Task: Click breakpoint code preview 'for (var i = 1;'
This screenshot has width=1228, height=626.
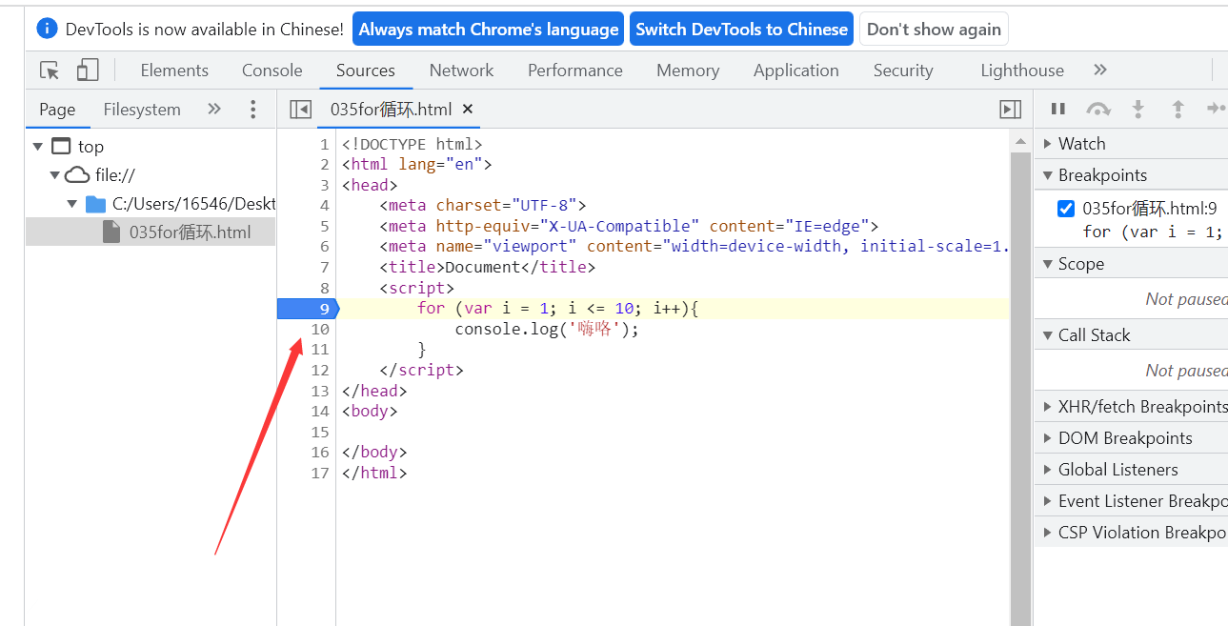Action: pyautogui.click(x=1153, y=232)
